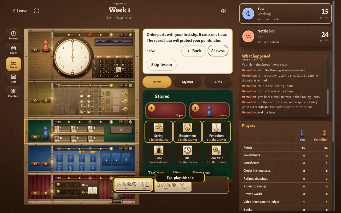The height and width of the screenshot is (213, 341).
Task: Click the "6 of 43" lesson step counter
Action: point(151,51)
